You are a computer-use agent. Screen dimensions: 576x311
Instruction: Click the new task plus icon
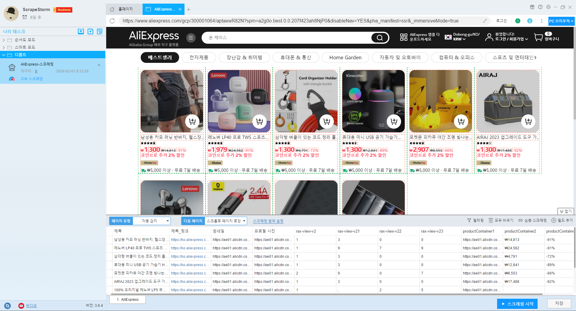coord(90,31)
